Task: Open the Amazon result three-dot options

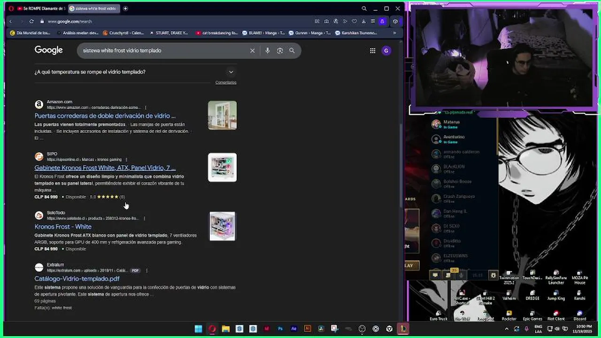Action: pos(146,108)
